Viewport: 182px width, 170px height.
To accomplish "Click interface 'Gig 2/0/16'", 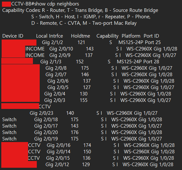I will click(59, 146).
